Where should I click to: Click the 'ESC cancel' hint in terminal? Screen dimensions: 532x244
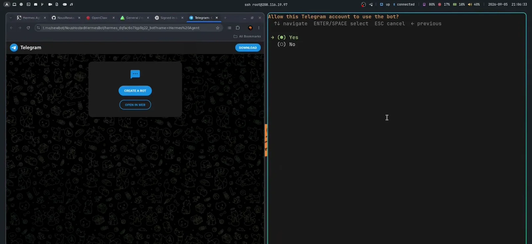390,24
